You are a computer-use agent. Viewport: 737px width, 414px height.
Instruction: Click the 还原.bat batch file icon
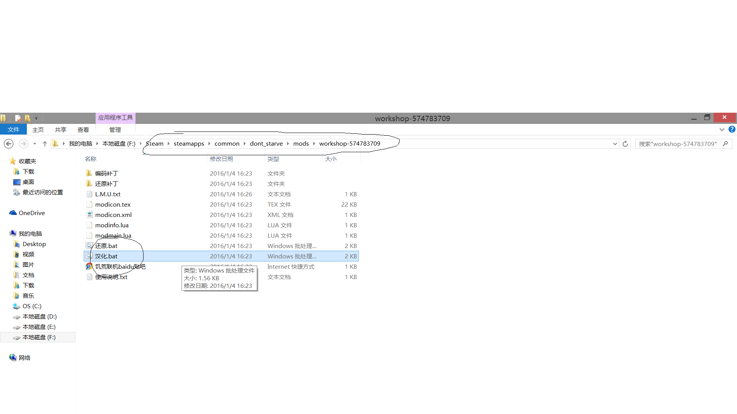tap(89, 246)
